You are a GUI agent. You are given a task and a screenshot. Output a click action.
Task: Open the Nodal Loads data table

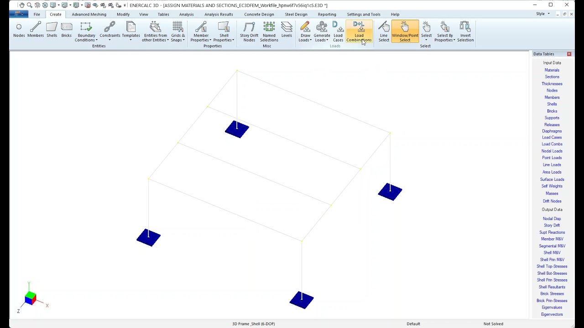552,151
